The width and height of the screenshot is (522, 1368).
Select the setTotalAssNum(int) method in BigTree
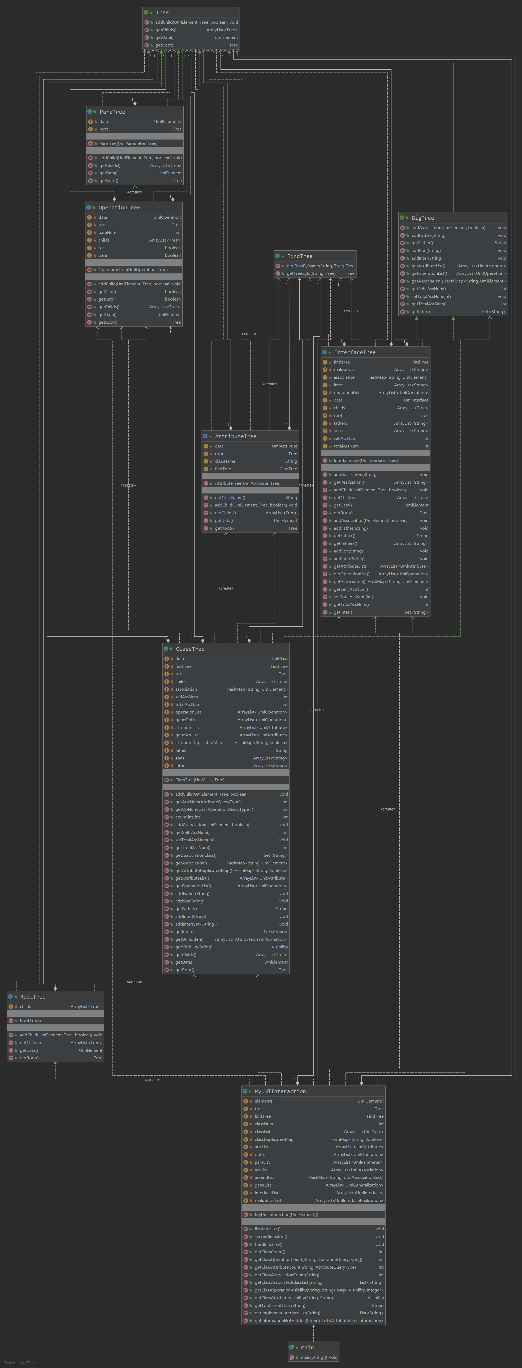point(431,296)
